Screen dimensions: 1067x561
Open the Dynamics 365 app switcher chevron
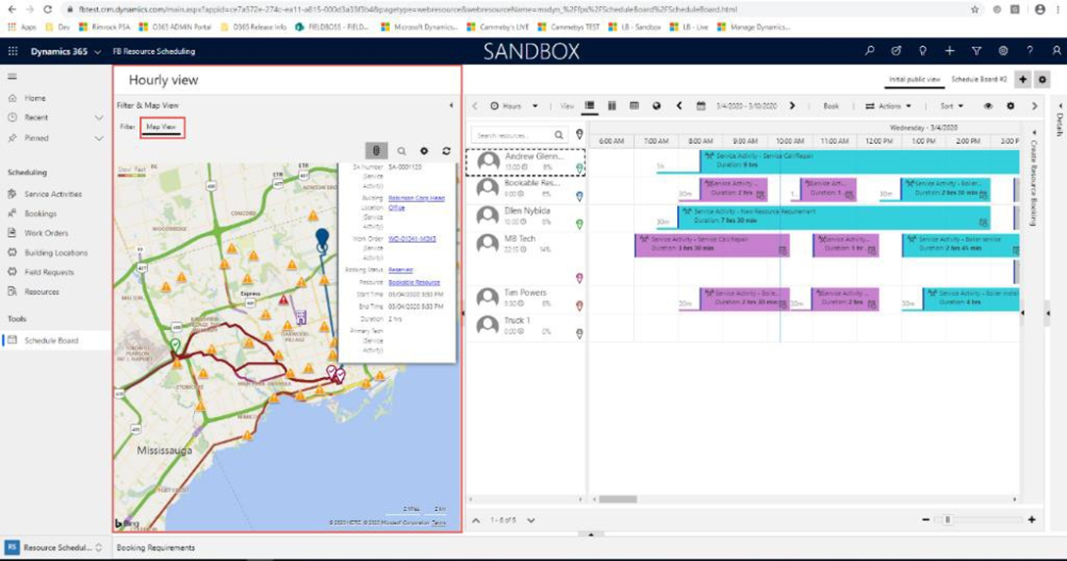click(98, 52)
